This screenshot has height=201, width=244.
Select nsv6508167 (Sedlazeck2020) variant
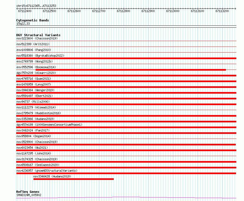(x=38, y=165)
